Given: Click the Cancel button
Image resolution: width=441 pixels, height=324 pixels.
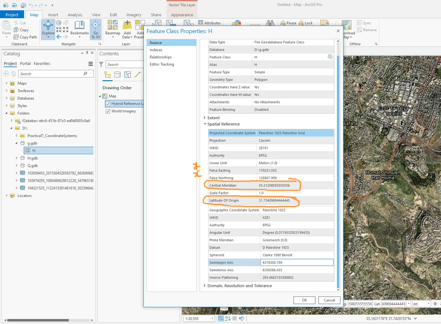Looking at the screenshot, I should [x=329, y=300].
